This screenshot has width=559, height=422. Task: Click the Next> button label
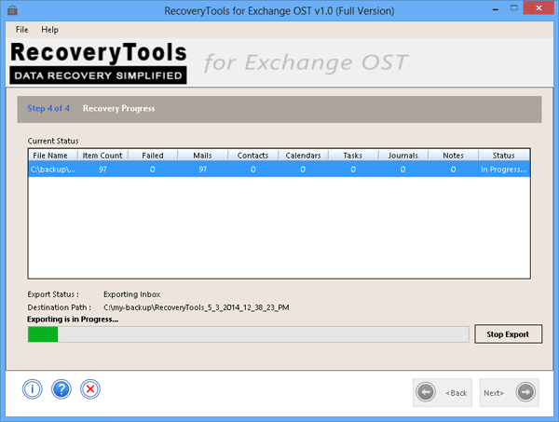tap(494, 393)
